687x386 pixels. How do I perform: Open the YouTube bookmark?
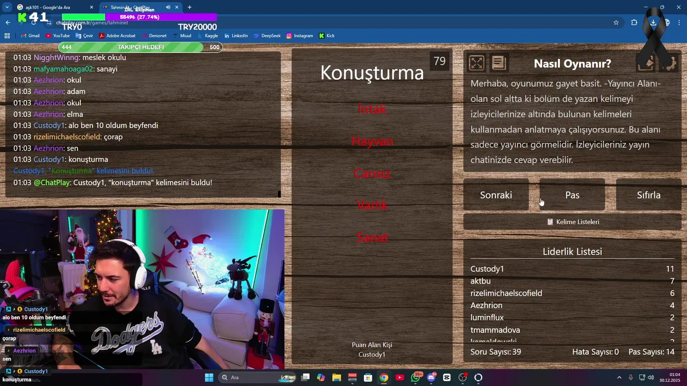57,36
